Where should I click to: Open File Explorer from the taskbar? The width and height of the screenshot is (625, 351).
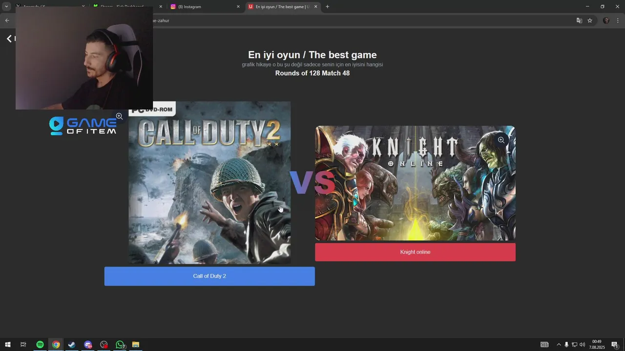tap(136, 345)
